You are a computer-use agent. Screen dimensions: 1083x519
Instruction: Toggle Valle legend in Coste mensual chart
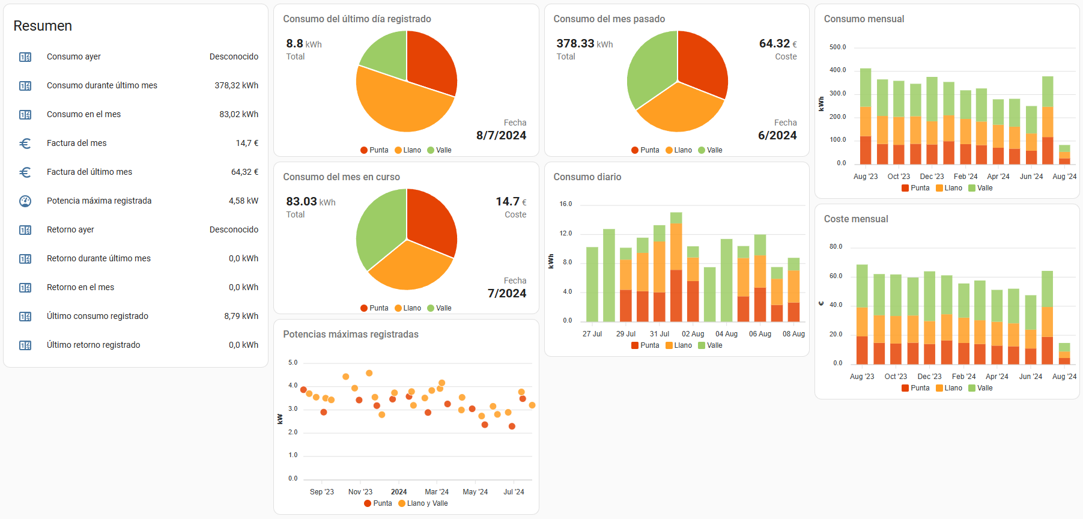pyautogui.click(x=980, y=388)
